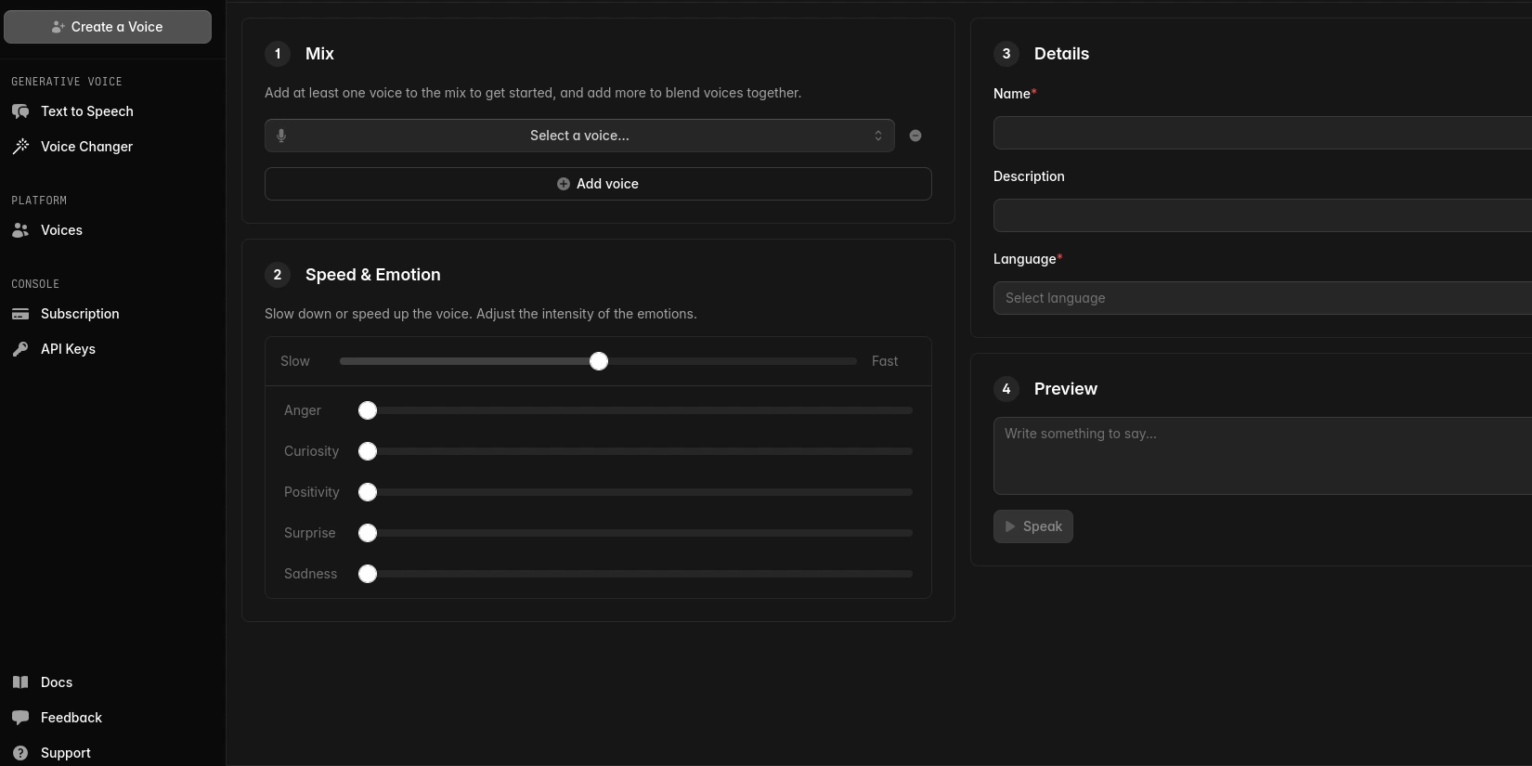Open the Select a voice dropdown
1532x766 pixels.
point(578,136)
